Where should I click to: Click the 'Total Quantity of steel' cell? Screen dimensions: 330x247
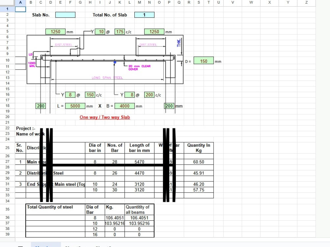point(55,209)
